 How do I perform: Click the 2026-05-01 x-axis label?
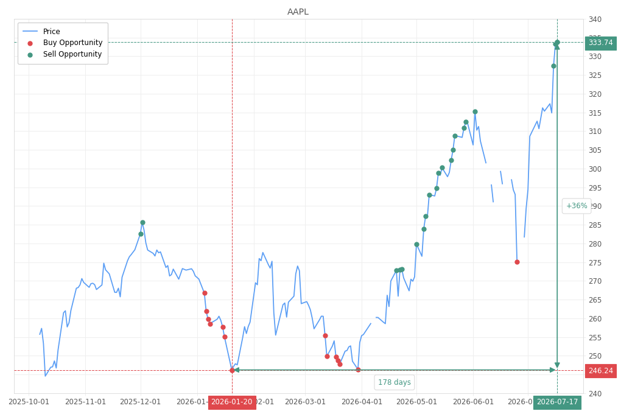[416, 402]
